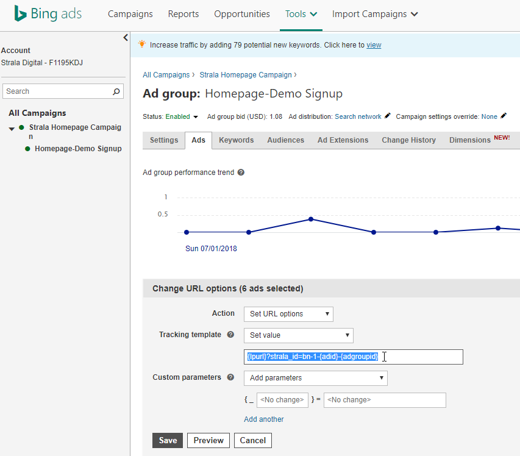Click the search magnifier icon
This screenshot has width=520, height=456.
116,91
